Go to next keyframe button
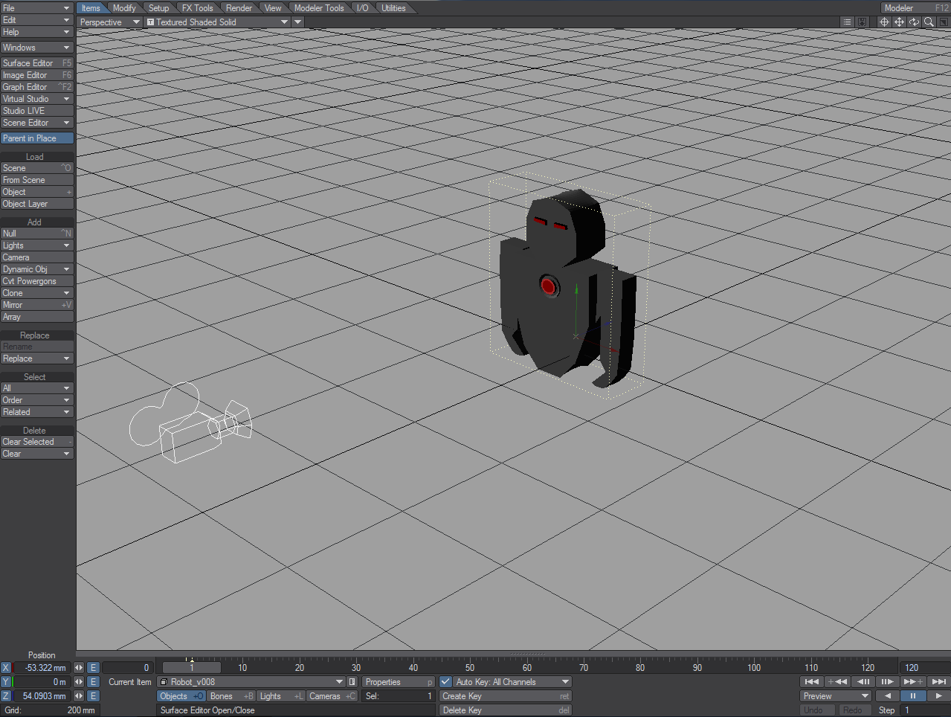 click(913, 681)
